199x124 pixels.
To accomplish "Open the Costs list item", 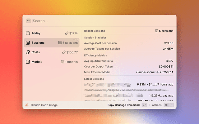I will coord(52,52).
